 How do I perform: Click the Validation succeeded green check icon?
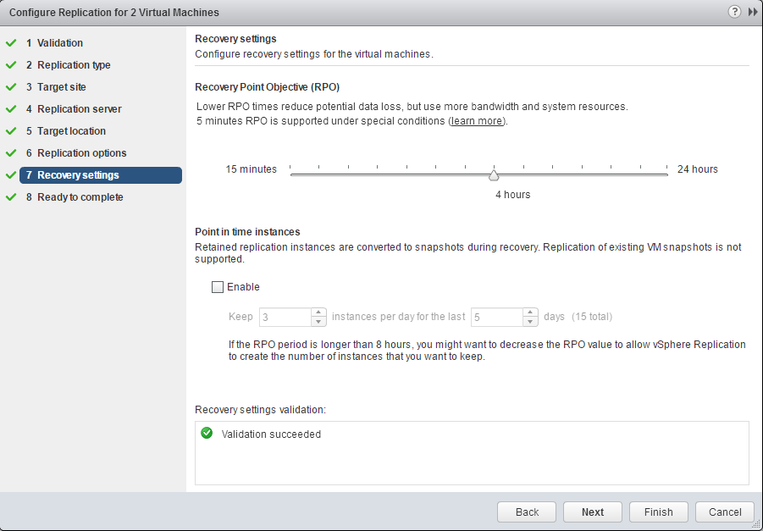tap(207, 434)
